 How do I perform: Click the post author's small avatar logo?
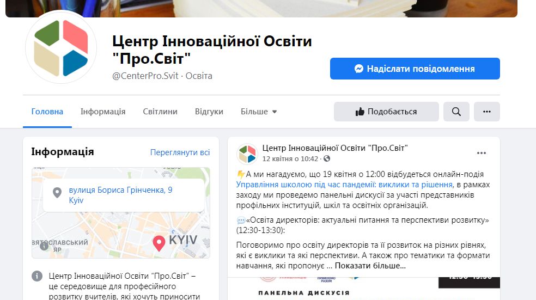click(x=247, y=154)
